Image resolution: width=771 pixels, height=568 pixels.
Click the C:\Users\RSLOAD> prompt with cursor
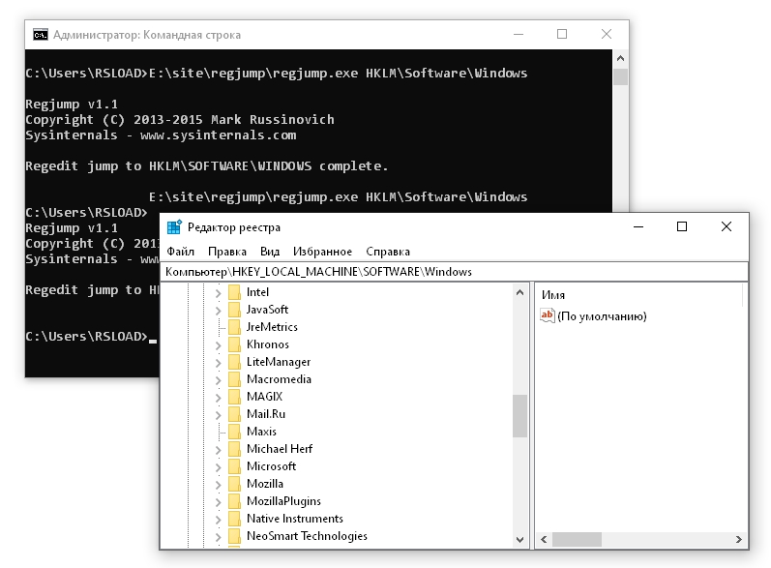(91, 337)
